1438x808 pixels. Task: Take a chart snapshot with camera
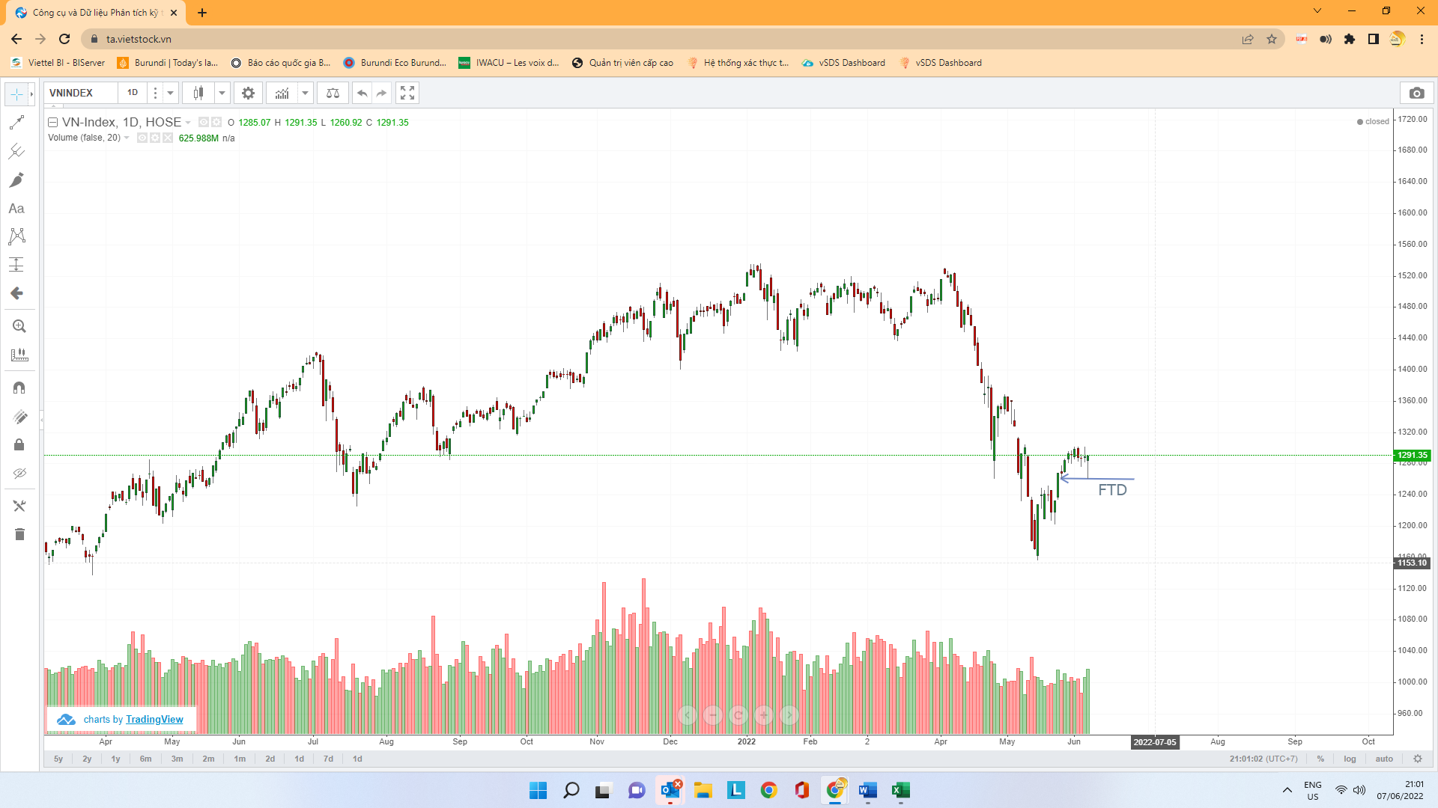tap(1416, 93)
